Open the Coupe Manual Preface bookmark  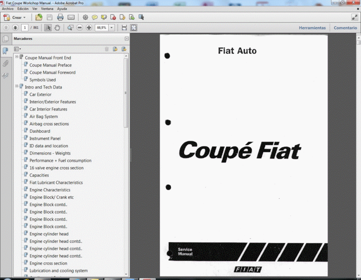pos(51,65)
